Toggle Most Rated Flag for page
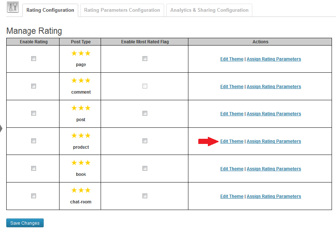This screenshot has width=336, height=228. click(145, 58)
